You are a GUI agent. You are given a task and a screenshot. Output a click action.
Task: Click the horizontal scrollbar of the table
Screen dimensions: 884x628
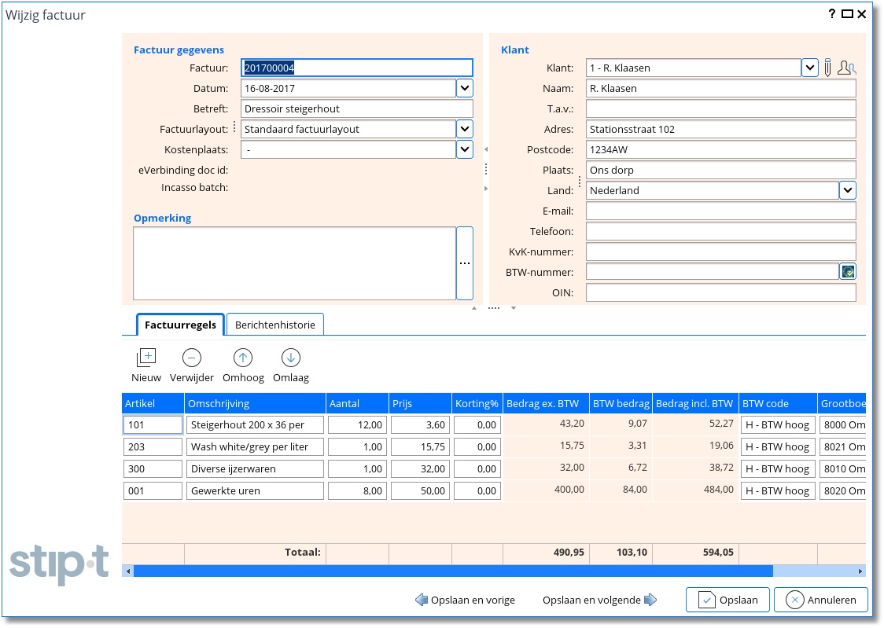(x=452, y=571)
